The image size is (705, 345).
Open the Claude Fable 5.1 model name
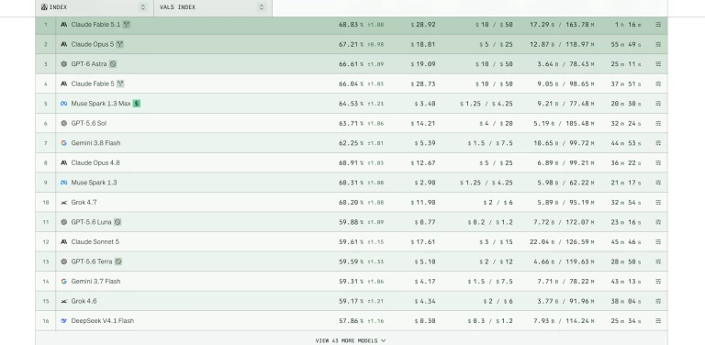[x=95, y=25]
